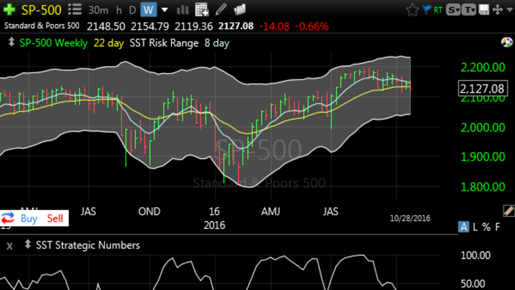
Task: Select the L log scale mode
Action: 475,227
